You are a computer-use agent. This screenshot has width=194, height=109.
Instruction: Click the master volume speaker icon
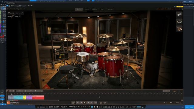tap(165, 103)
